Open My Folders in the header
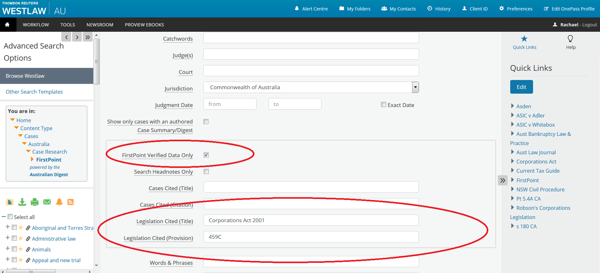This screenshot has height=273, width=600. click(x=355, y=9)
